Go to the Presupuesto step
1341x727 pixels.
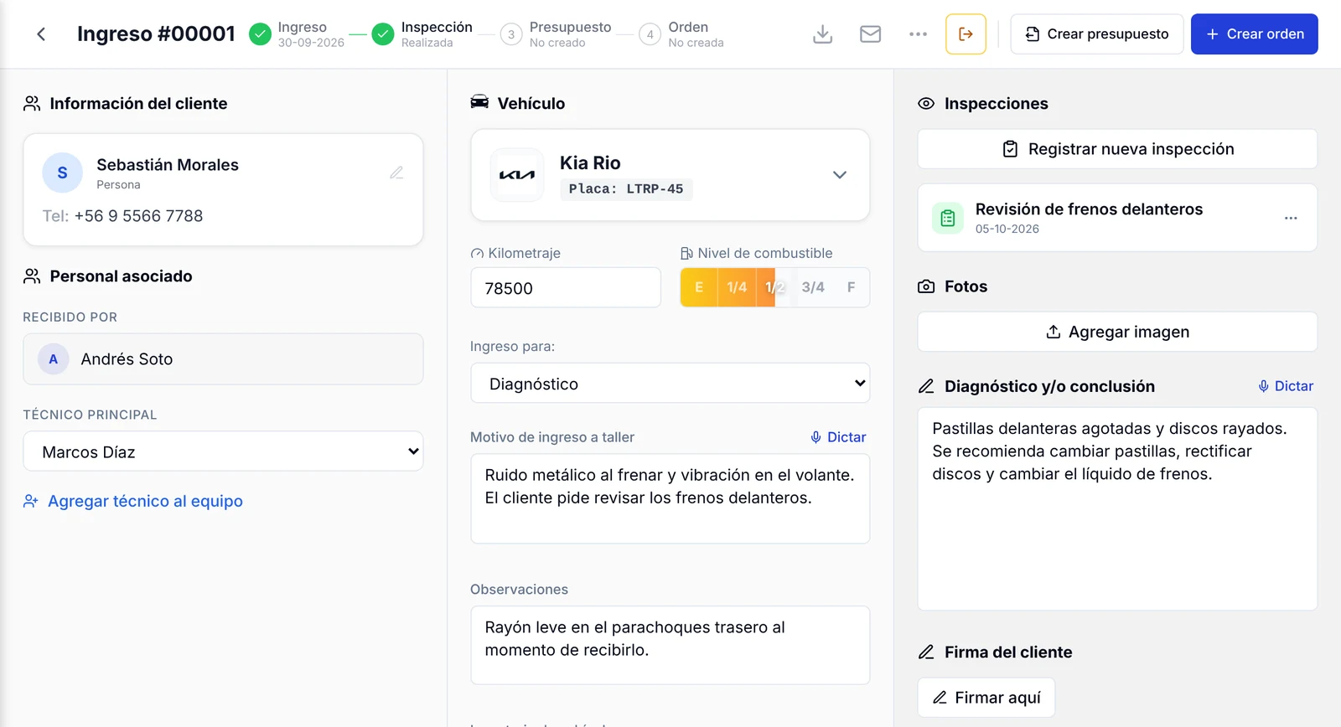(x=556, y=34)
